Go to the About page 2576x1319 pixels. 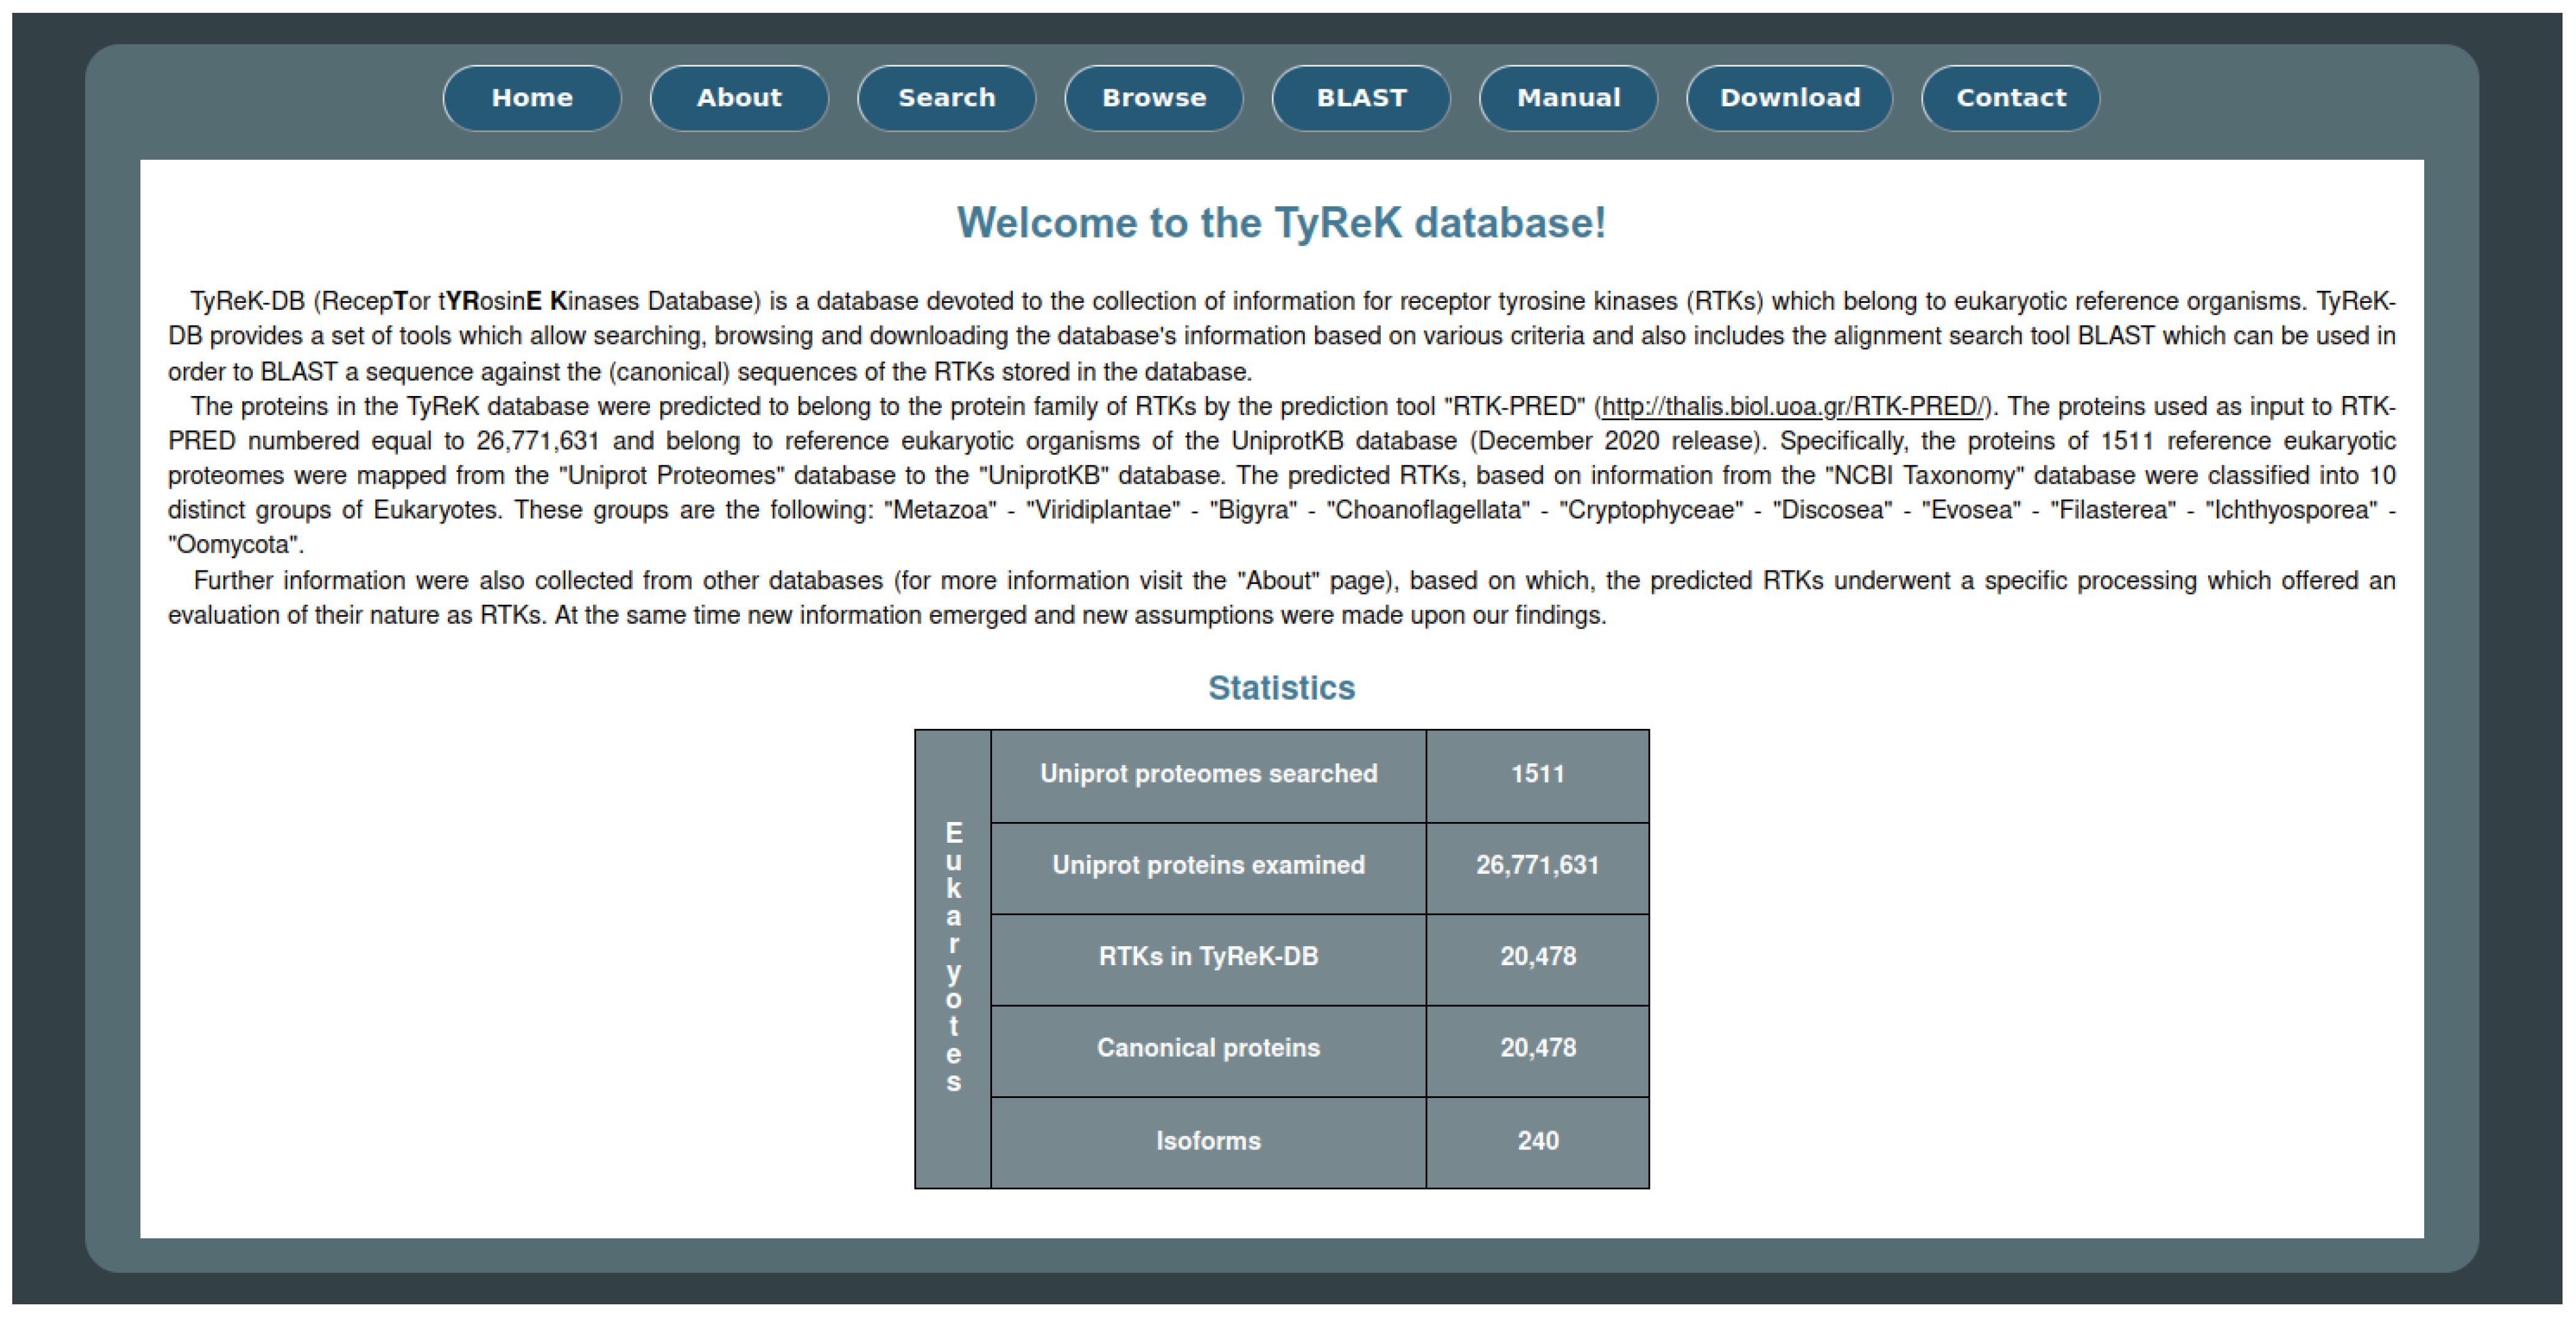pyautogui.click(x=738, y=98)
